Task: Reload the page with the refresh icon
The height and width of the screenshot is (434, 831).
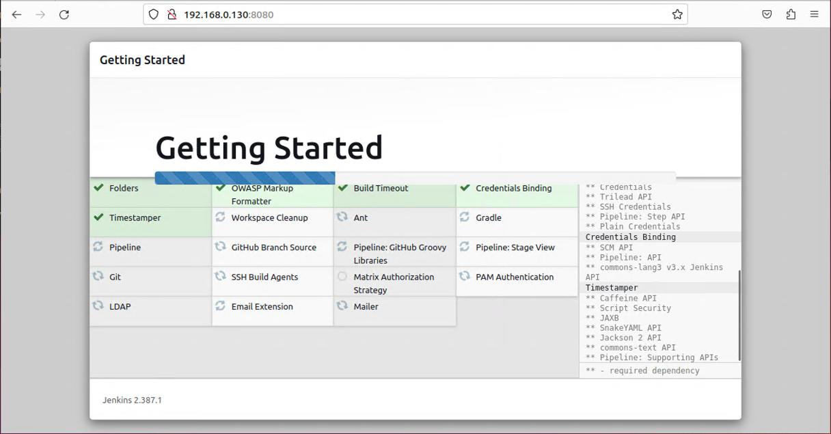Action: (64, 14)
